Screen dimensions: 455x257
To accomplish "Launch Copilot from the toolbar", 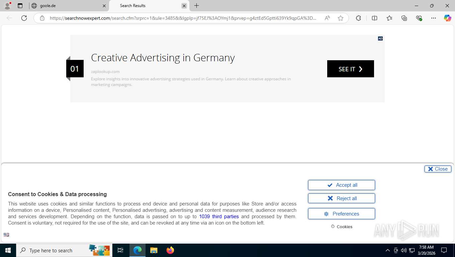I will pos(448,18).
